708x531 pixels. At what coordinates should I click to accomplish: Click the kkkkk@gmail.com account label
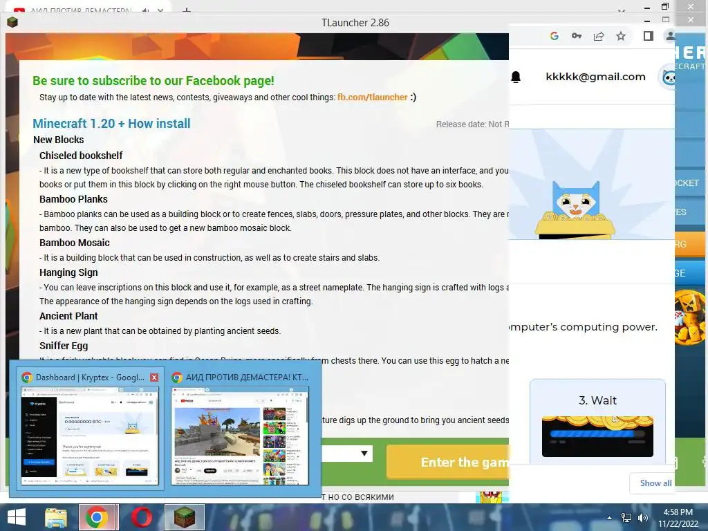pos(595,77)
